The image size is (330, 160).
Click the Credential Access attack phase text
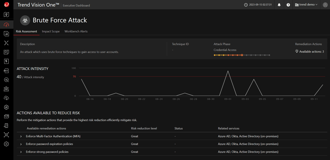click(x=225, y=50)
